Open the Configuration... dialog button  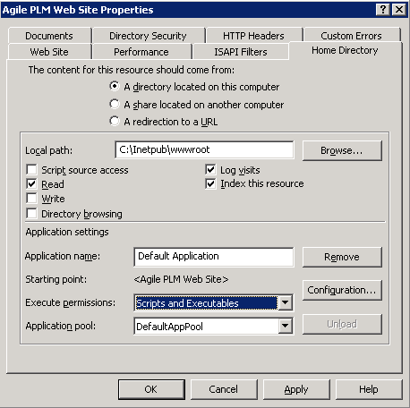tap(342, 290)
